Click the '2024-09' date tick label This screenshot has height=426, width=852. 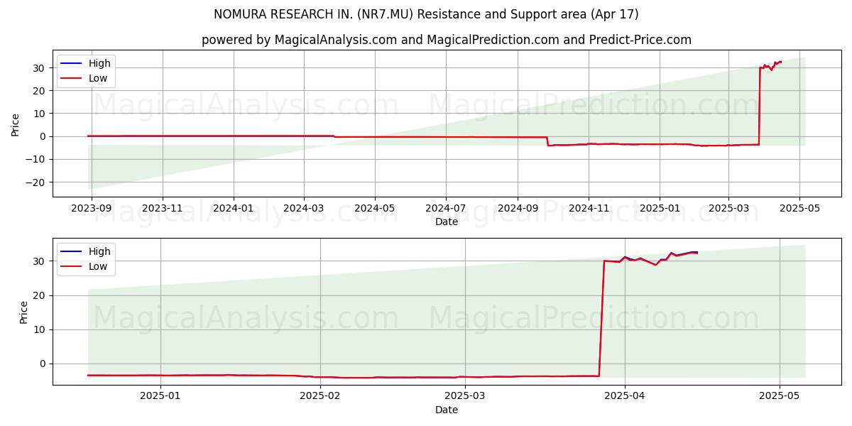(518, 208)
